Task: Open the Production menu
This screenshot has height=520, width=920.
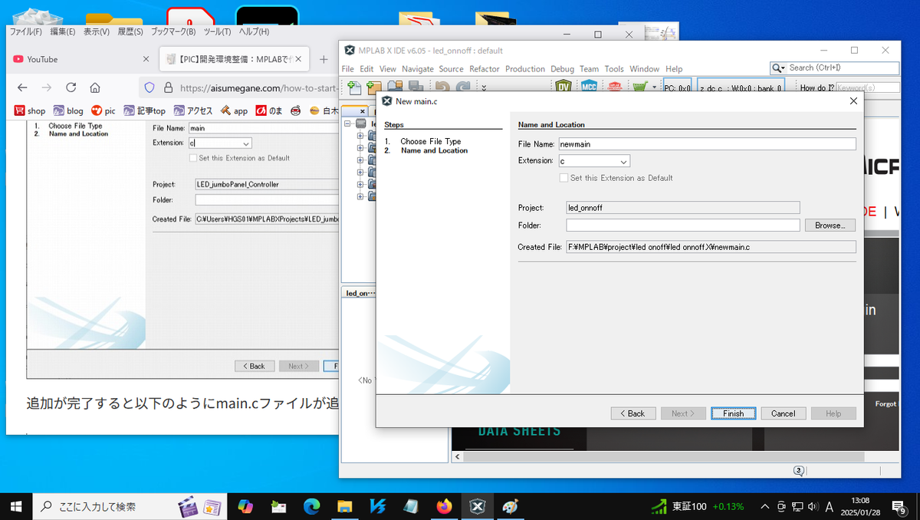Action: (524, 69)
